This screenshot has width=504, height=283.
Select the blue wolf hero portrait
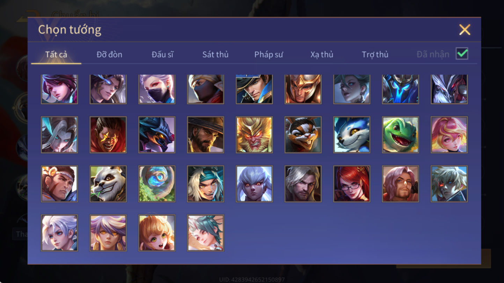tap(352, 135)
